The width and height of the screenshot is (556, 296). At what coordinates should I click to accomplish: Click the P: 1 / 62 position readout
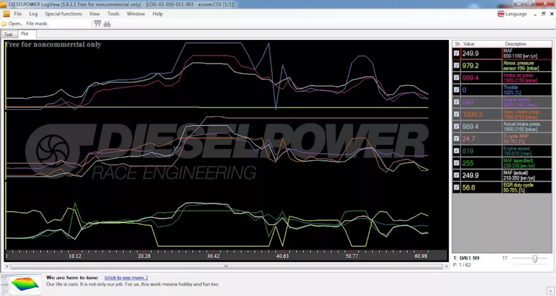[x=462, y=265]
